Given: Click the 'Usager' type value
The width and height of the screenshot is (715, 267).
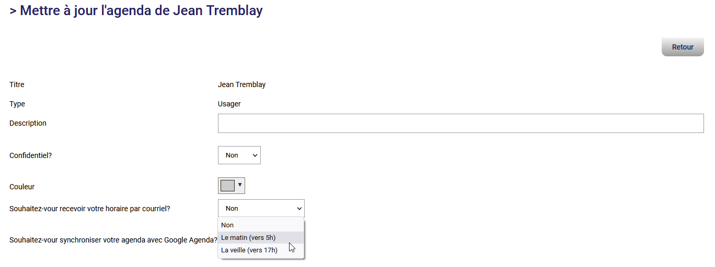Looking at the screenshot, I should click(229, 104).
